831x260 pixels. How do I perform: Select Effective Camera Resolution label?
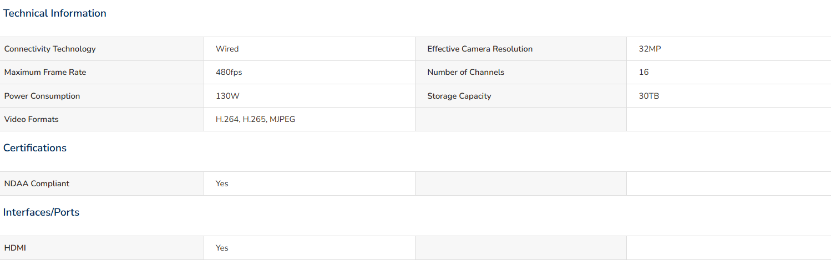pos(480,49)
